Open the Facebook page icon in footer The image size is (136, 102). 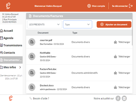pyautogui.click(x=118, y=98)
